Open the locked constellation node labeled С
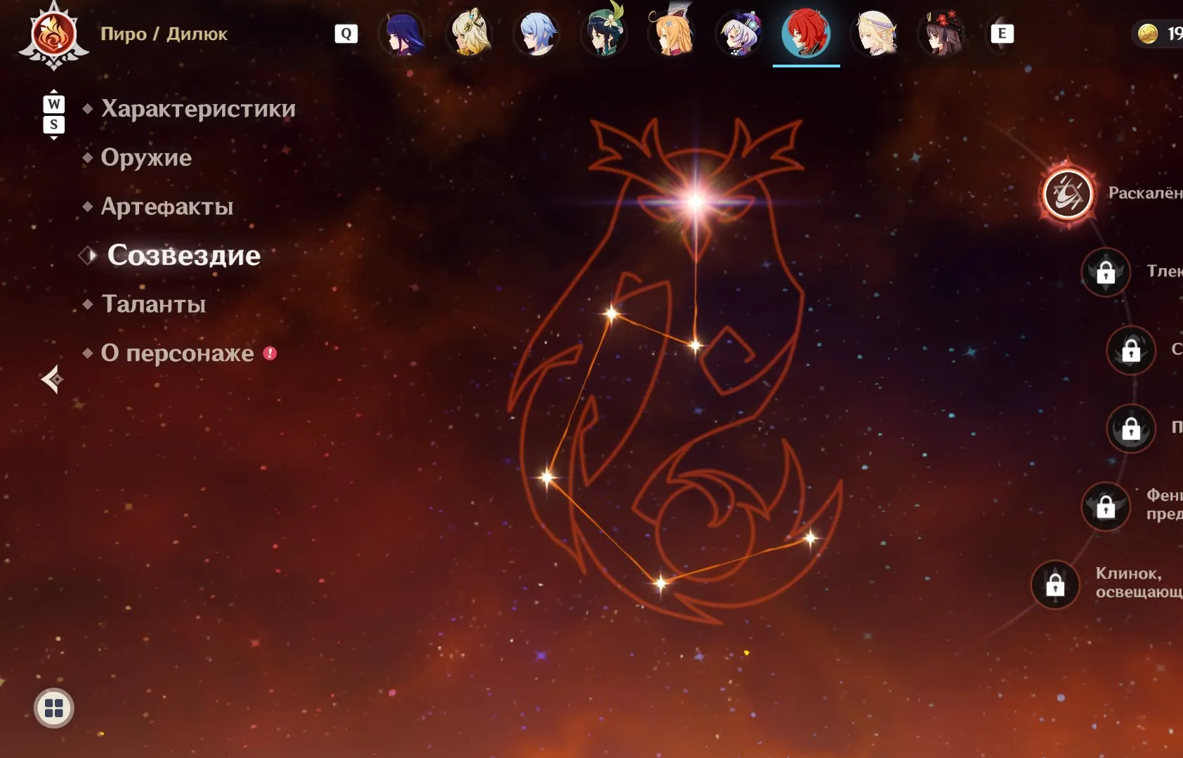 (x=1131, y=350)
